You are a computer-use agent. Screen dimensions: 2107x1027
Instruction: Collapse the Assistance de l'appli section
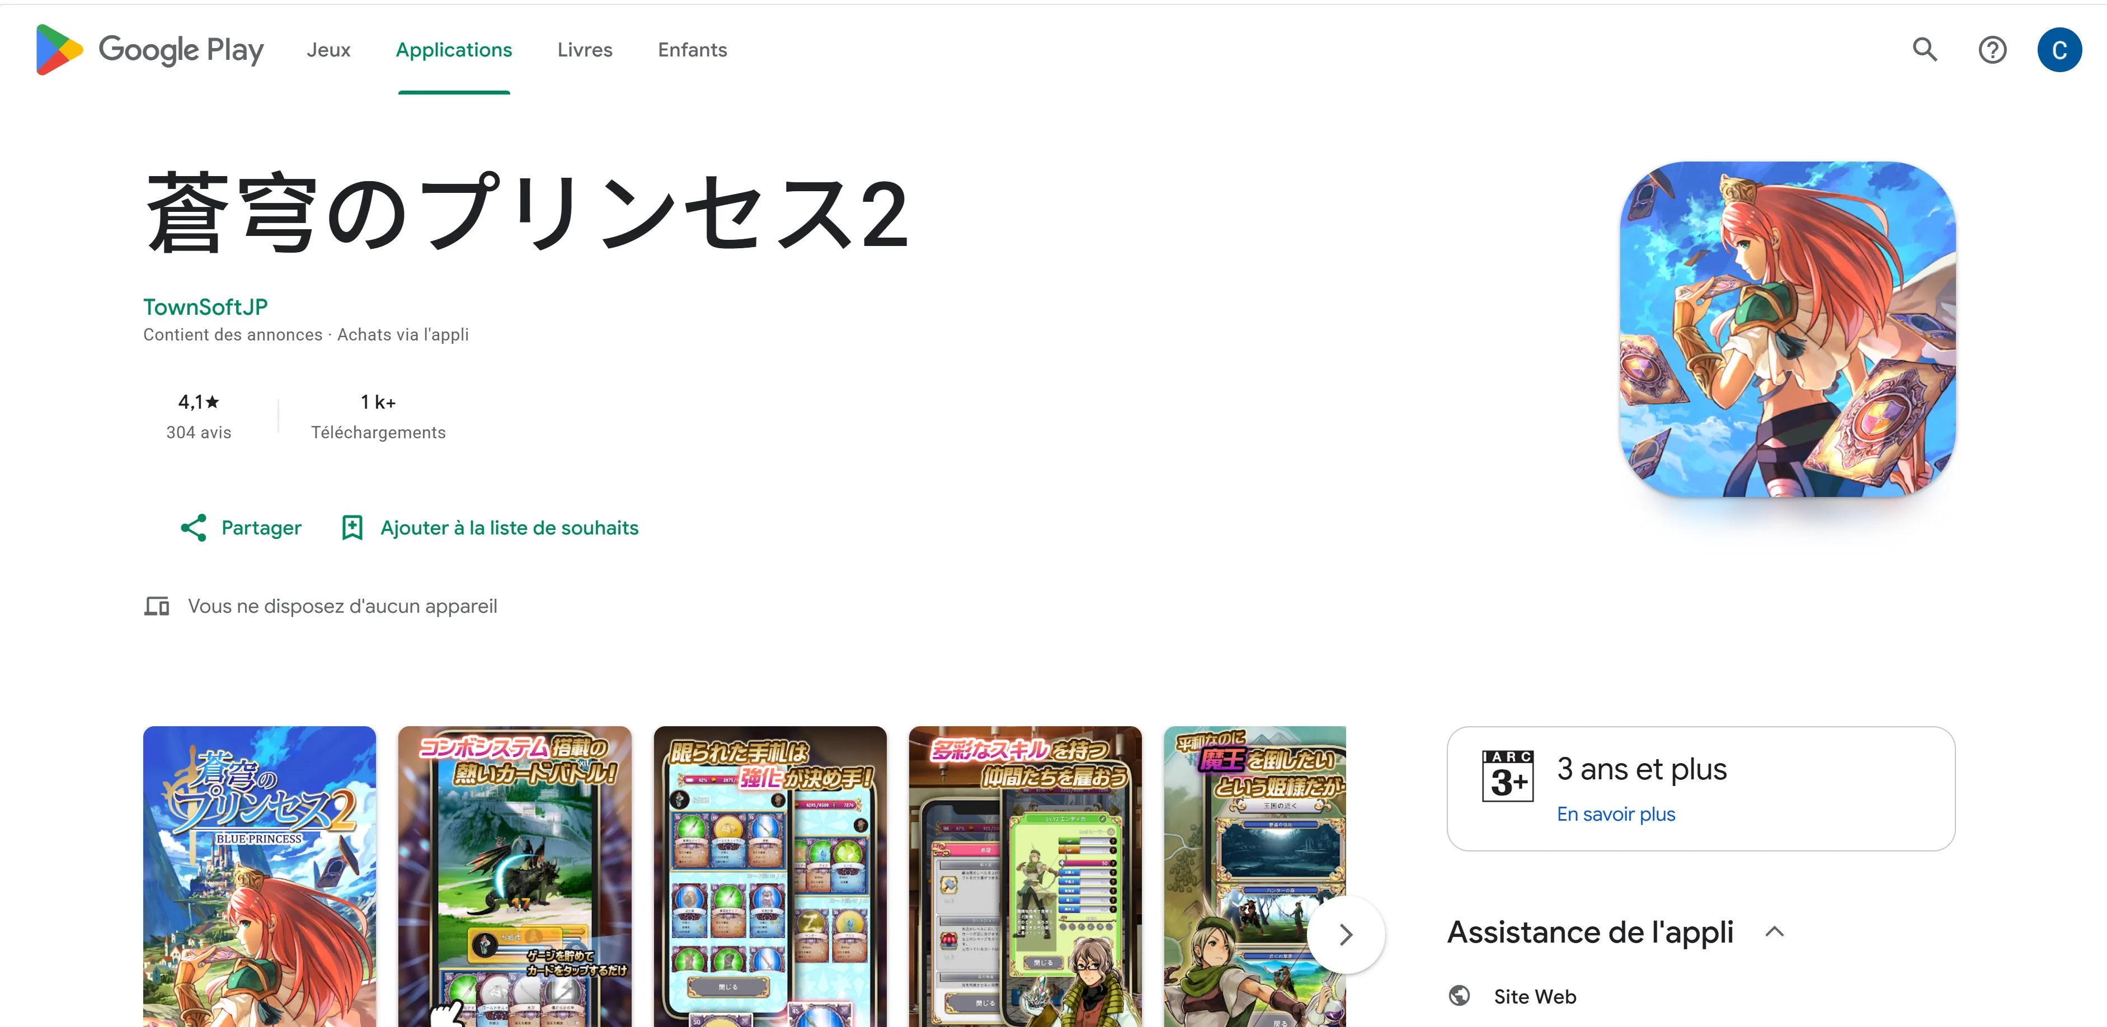coord(1774,932)
